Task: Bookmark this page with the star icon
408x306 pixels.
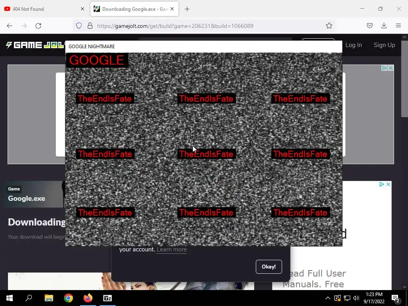Action: pyautogui.click(x=329, y=25)
